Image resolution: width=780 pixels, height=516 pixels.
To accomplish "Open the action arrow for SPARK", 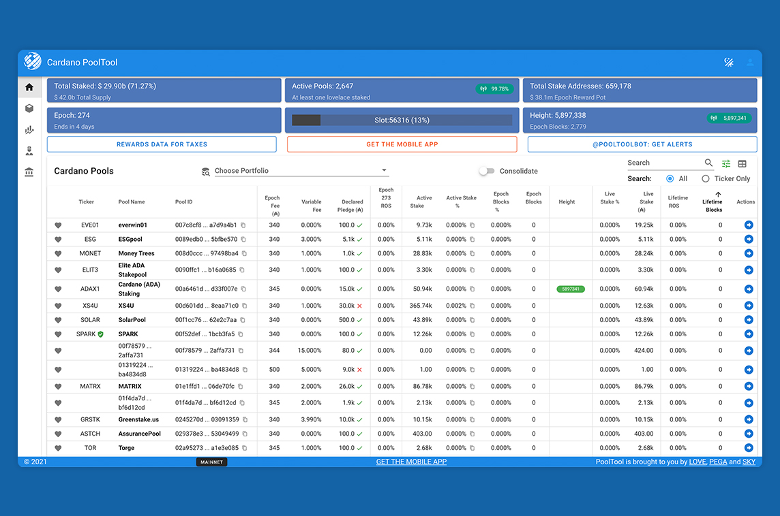I will click(x=749, y=334).
